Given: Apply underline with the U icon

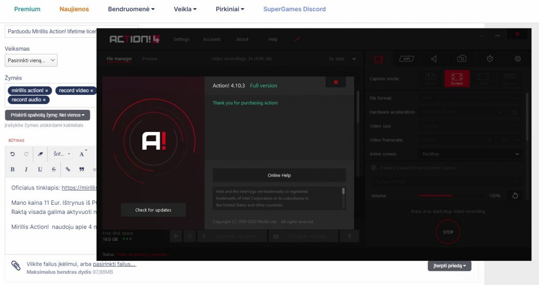Looking at the screenshot, I should (40, 169).
